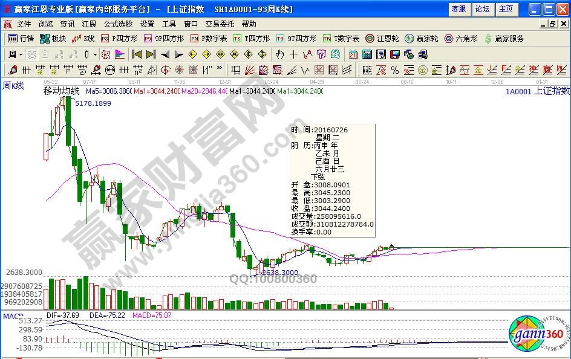Open the 工具 menu
Image resolution: width=571 pixels, height=359 pixels.
point(169,24)
